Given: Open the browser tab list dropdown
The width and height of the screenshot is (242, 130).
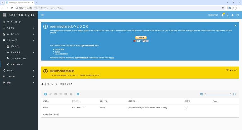Looking at the screenshot, I should click(x=3, y=3).
